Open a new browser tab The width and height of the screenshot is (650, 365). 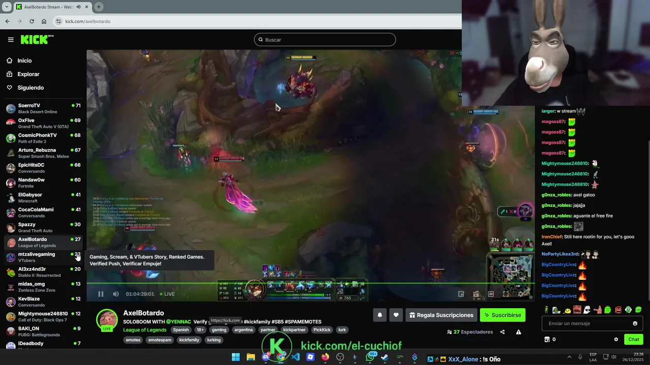point(99,7)
